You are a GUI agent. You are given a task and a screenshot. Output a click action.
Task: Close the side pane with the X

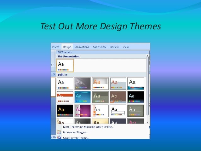(54, 74)
